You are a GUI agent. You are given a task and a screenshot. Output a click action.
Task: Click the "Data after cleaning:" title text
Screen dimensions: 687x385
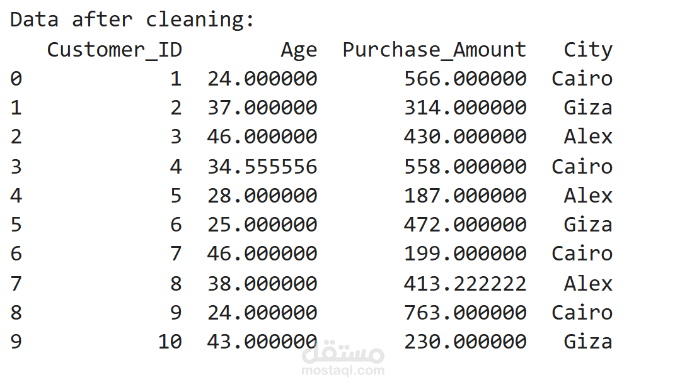coord(132,20)
